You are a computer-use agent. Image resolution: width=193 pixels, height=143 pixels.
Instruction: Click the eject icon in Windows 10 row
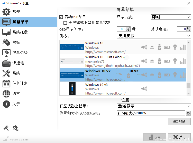tap(152, 47)
